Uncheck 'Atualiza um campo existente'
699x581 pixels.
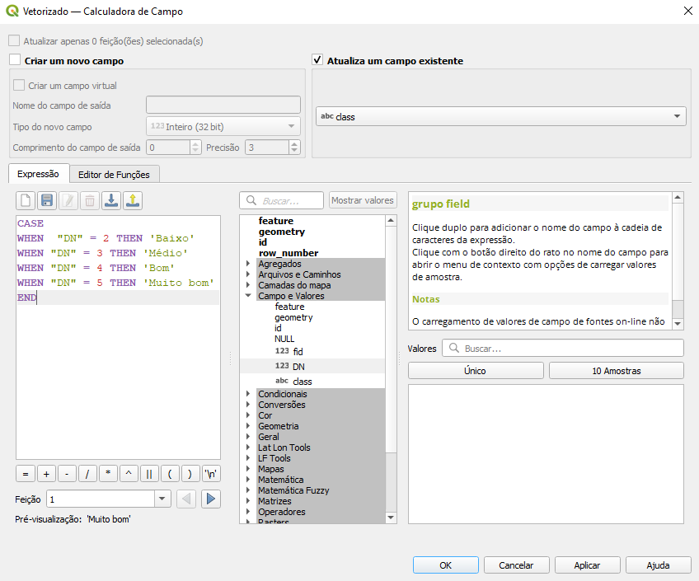coord(317,59)
